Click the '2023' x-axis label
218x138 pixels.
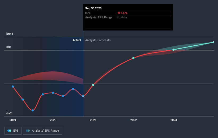[x=173, y=120]
